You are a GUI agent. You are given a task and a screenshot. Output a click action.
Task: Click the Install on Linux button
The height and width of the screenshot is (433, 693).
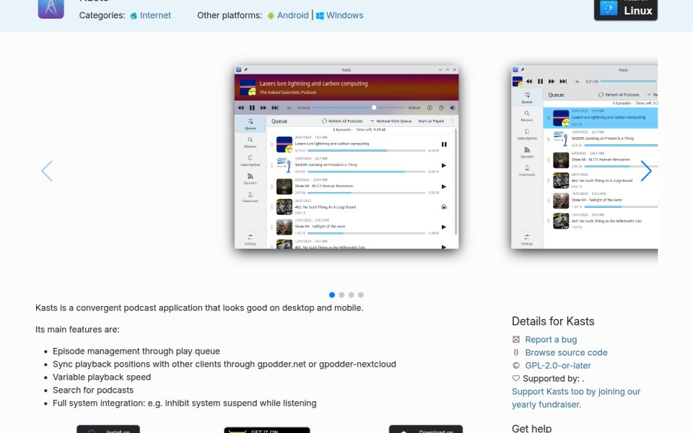[x=626, y=9]
